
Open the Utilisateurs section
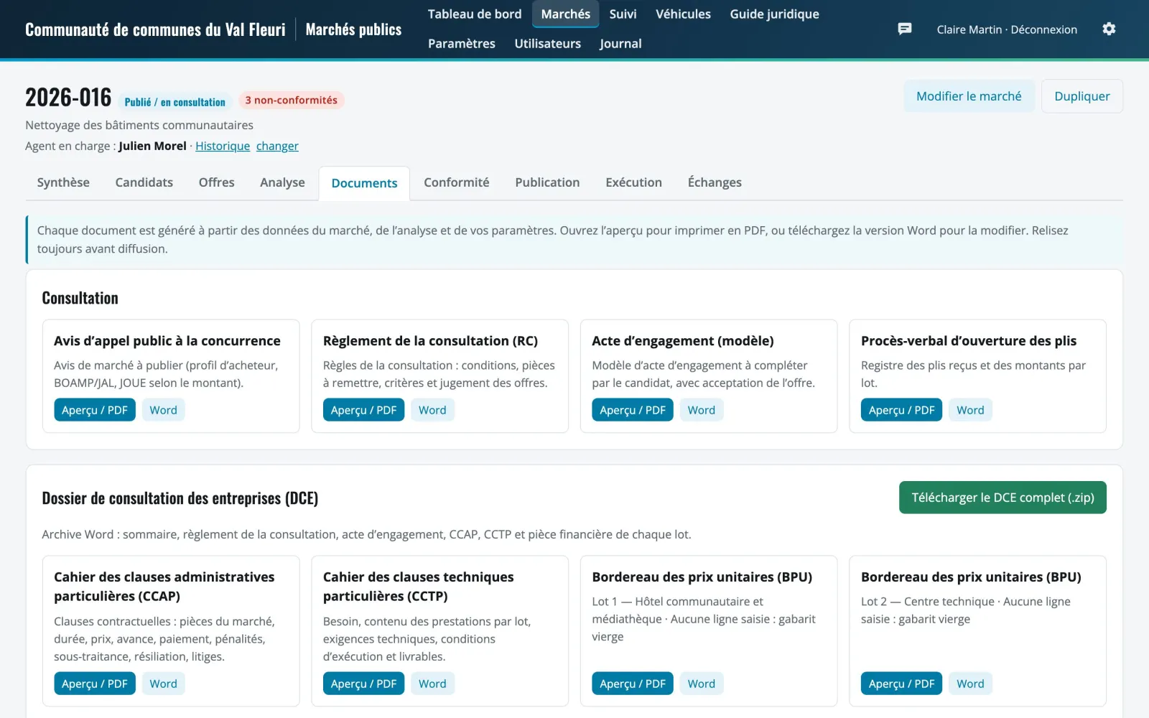click(x=547, y=44)
